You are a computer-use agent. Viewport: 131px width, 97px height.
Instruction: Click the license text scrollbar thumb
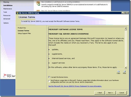point(126,30)
